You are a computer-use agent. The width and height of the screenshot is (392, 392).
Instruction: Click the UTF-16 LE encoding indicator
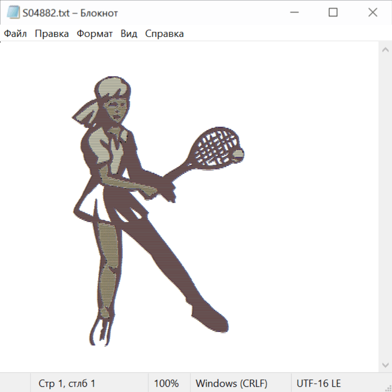(318, 383)
